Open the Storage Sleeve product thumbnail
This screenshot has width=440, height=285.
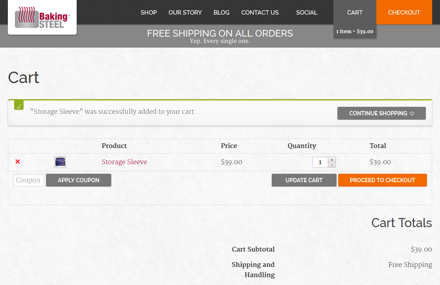click(60, 162)
